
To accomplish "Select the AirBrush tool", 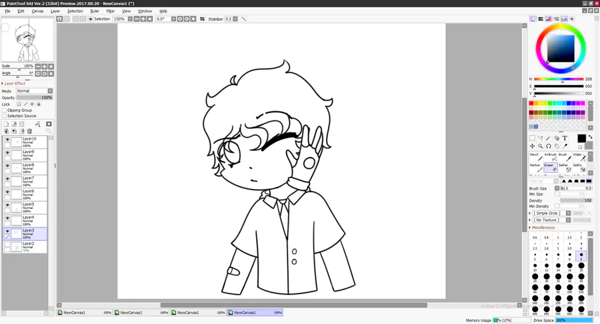I will coord(551,157).
